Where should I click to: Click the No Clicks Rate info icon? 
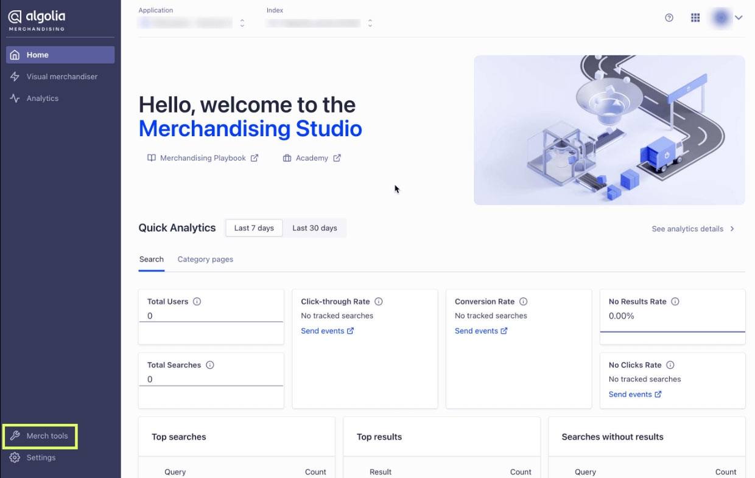coord(670,365)
